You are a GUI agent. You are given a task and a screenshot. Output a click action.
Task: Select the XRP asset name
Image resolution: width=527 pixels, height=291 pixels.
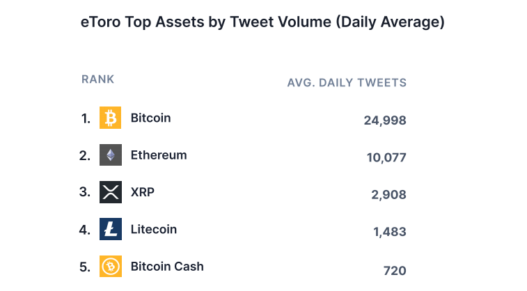click(x=143, y=192)
